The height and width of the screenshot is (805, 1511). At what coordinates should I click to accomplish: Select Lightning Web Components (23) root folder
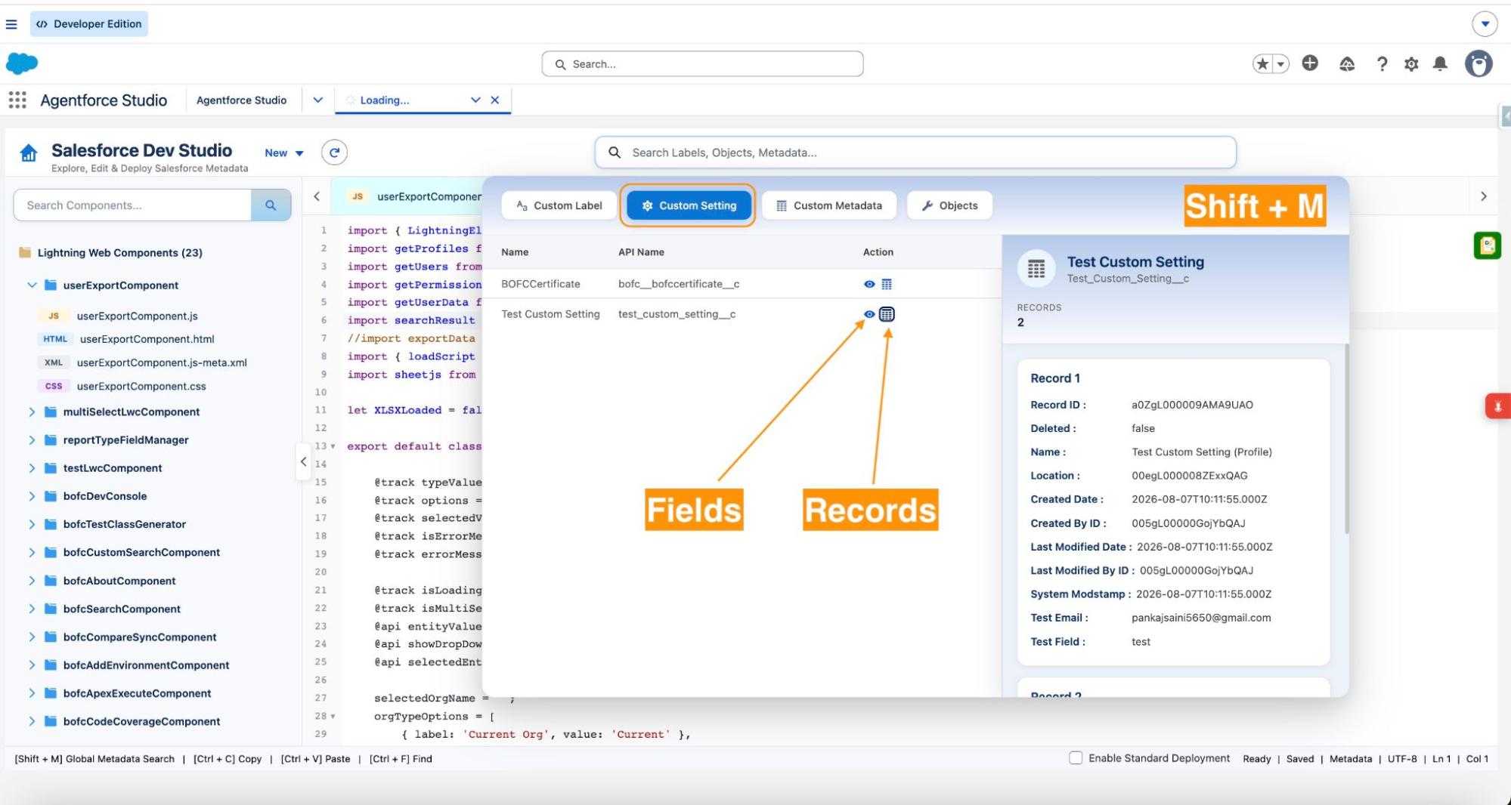tap(119, 253)
